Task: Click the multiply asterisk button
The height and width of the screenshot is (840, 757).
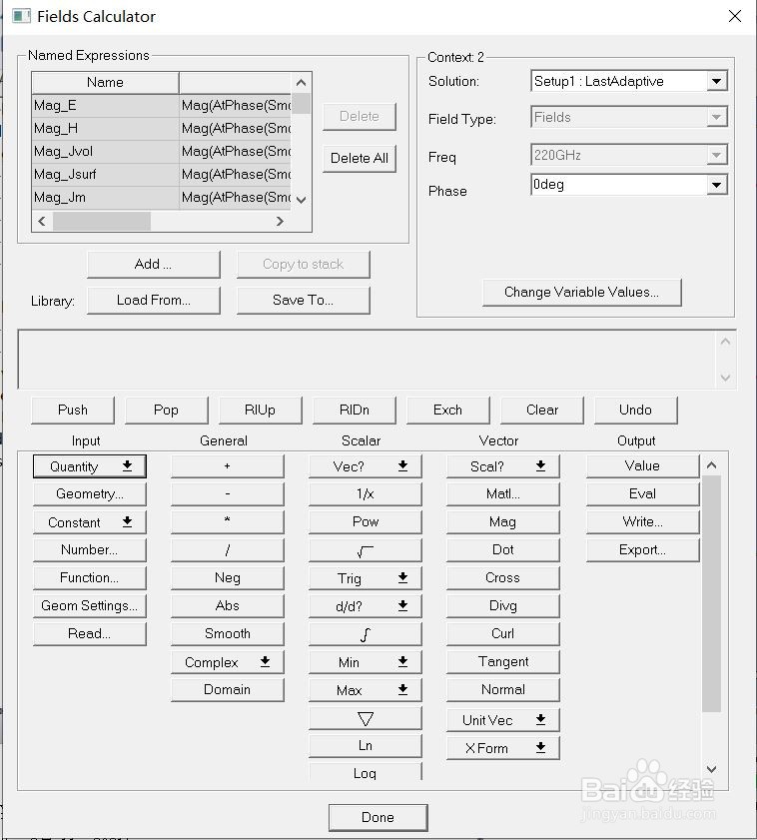Action: [227, 521]
